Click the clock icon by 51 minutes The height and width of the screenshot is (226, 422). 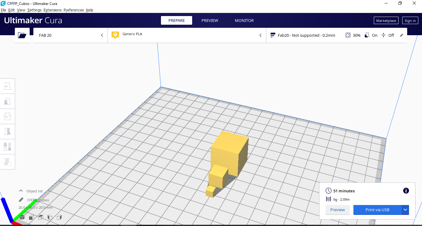point(329,191)
